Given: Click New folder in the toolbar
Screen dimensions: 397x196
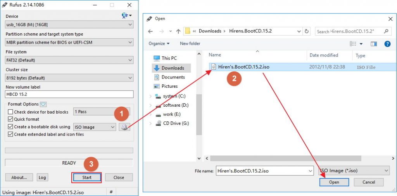Looking at the screenshot, I should coord(190,44).
